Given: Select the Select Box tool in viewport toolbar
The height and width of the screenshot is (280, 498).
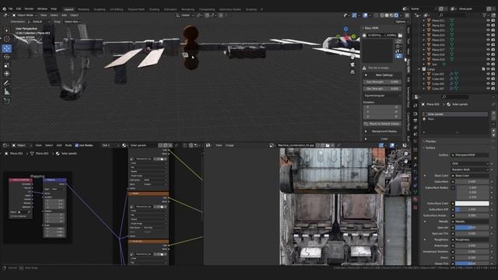Looking at the screenshot, I should coord(7,30).
